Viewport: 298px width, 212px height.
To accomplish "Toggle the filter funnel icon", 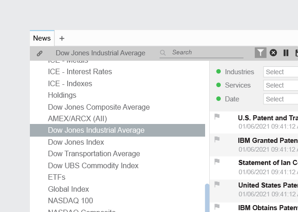I will 260,53.
